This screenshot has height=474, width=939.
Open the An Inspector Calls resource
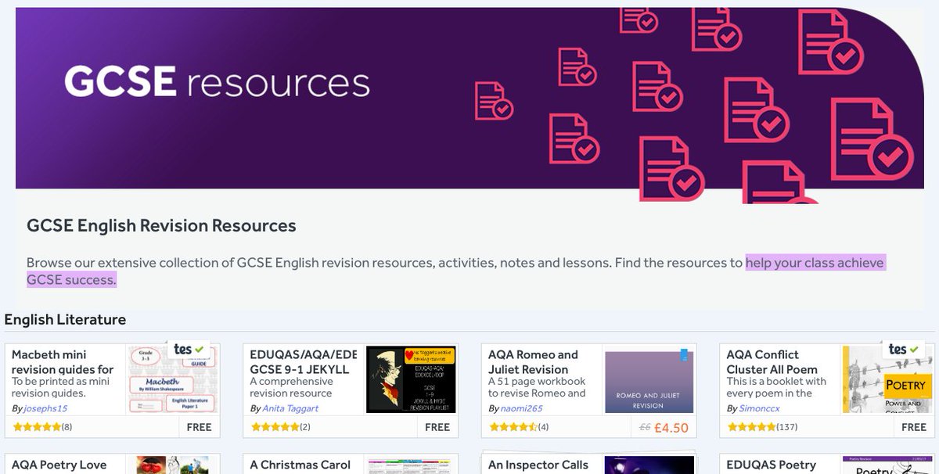click(x=538, y=465)
